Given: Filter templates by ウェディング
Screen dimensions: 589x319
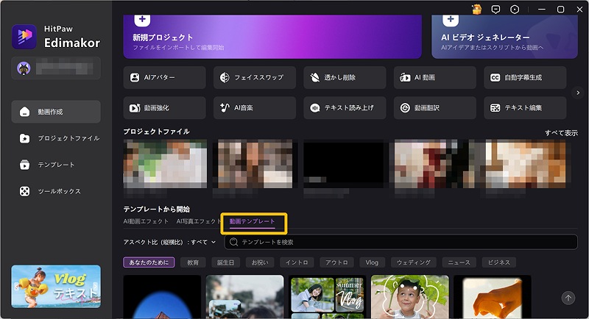Looking at the screenshot, I should (414, 262).
